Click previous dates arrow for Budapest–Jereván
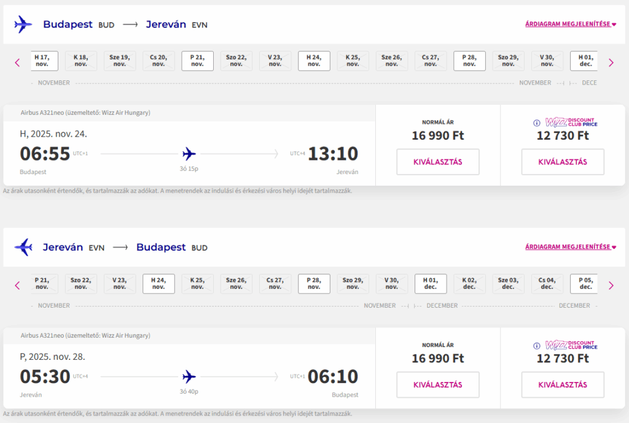The height and width of the screenshot is (423, 629). click(x=17, y=63)
